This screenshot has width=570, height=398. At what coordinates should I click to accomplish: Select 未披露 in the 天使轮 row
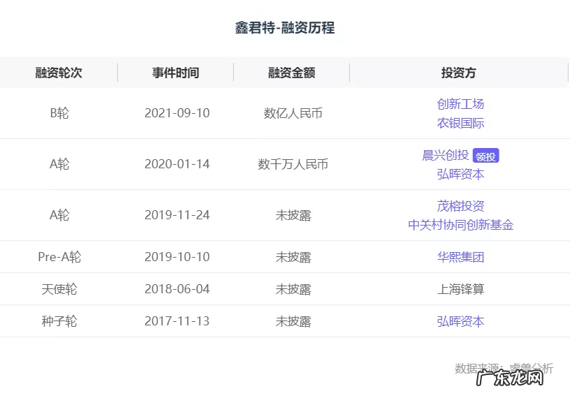pyautogui.click(x=293, y=290)
